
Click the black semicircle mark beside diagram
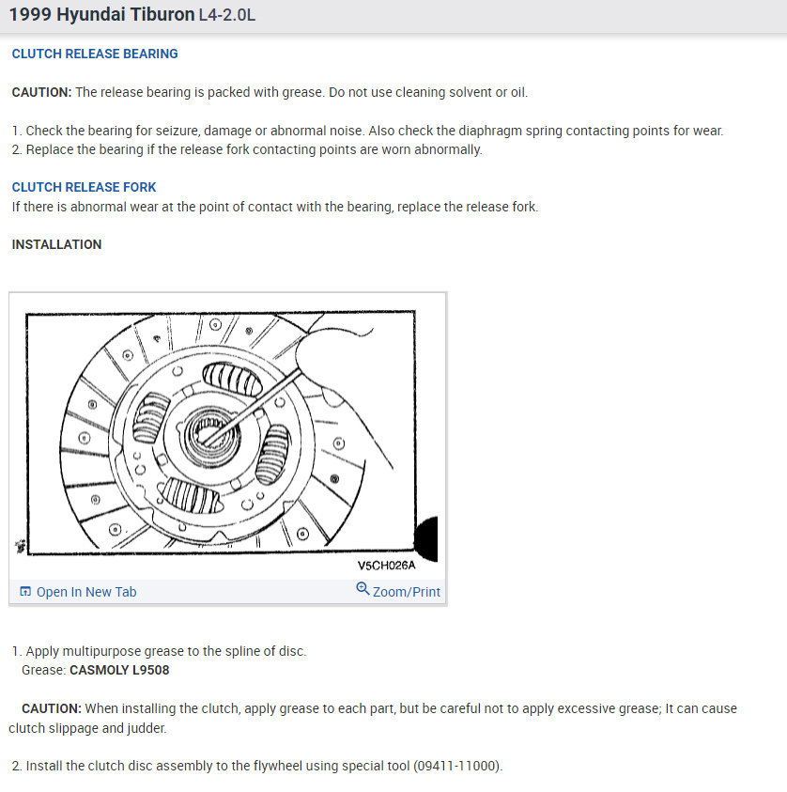point(426,538)
